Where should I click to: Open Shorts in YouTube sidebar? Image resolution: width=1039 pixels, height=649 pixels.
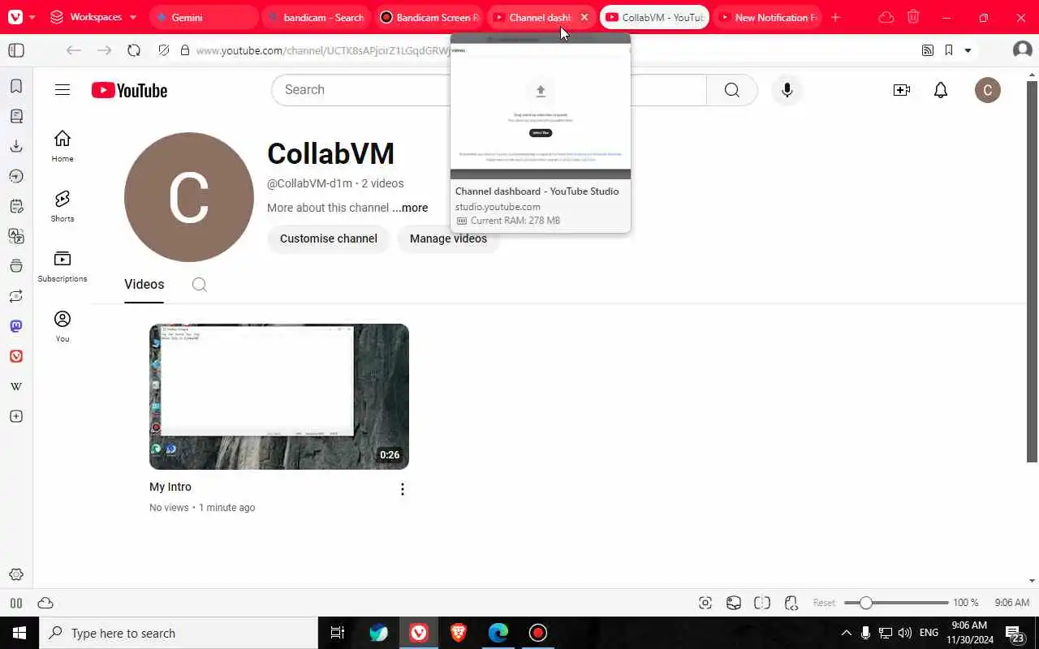click(63, 206)
